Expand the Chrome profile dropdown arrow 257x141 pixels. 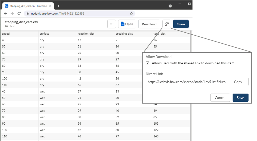tap(170, 6)
